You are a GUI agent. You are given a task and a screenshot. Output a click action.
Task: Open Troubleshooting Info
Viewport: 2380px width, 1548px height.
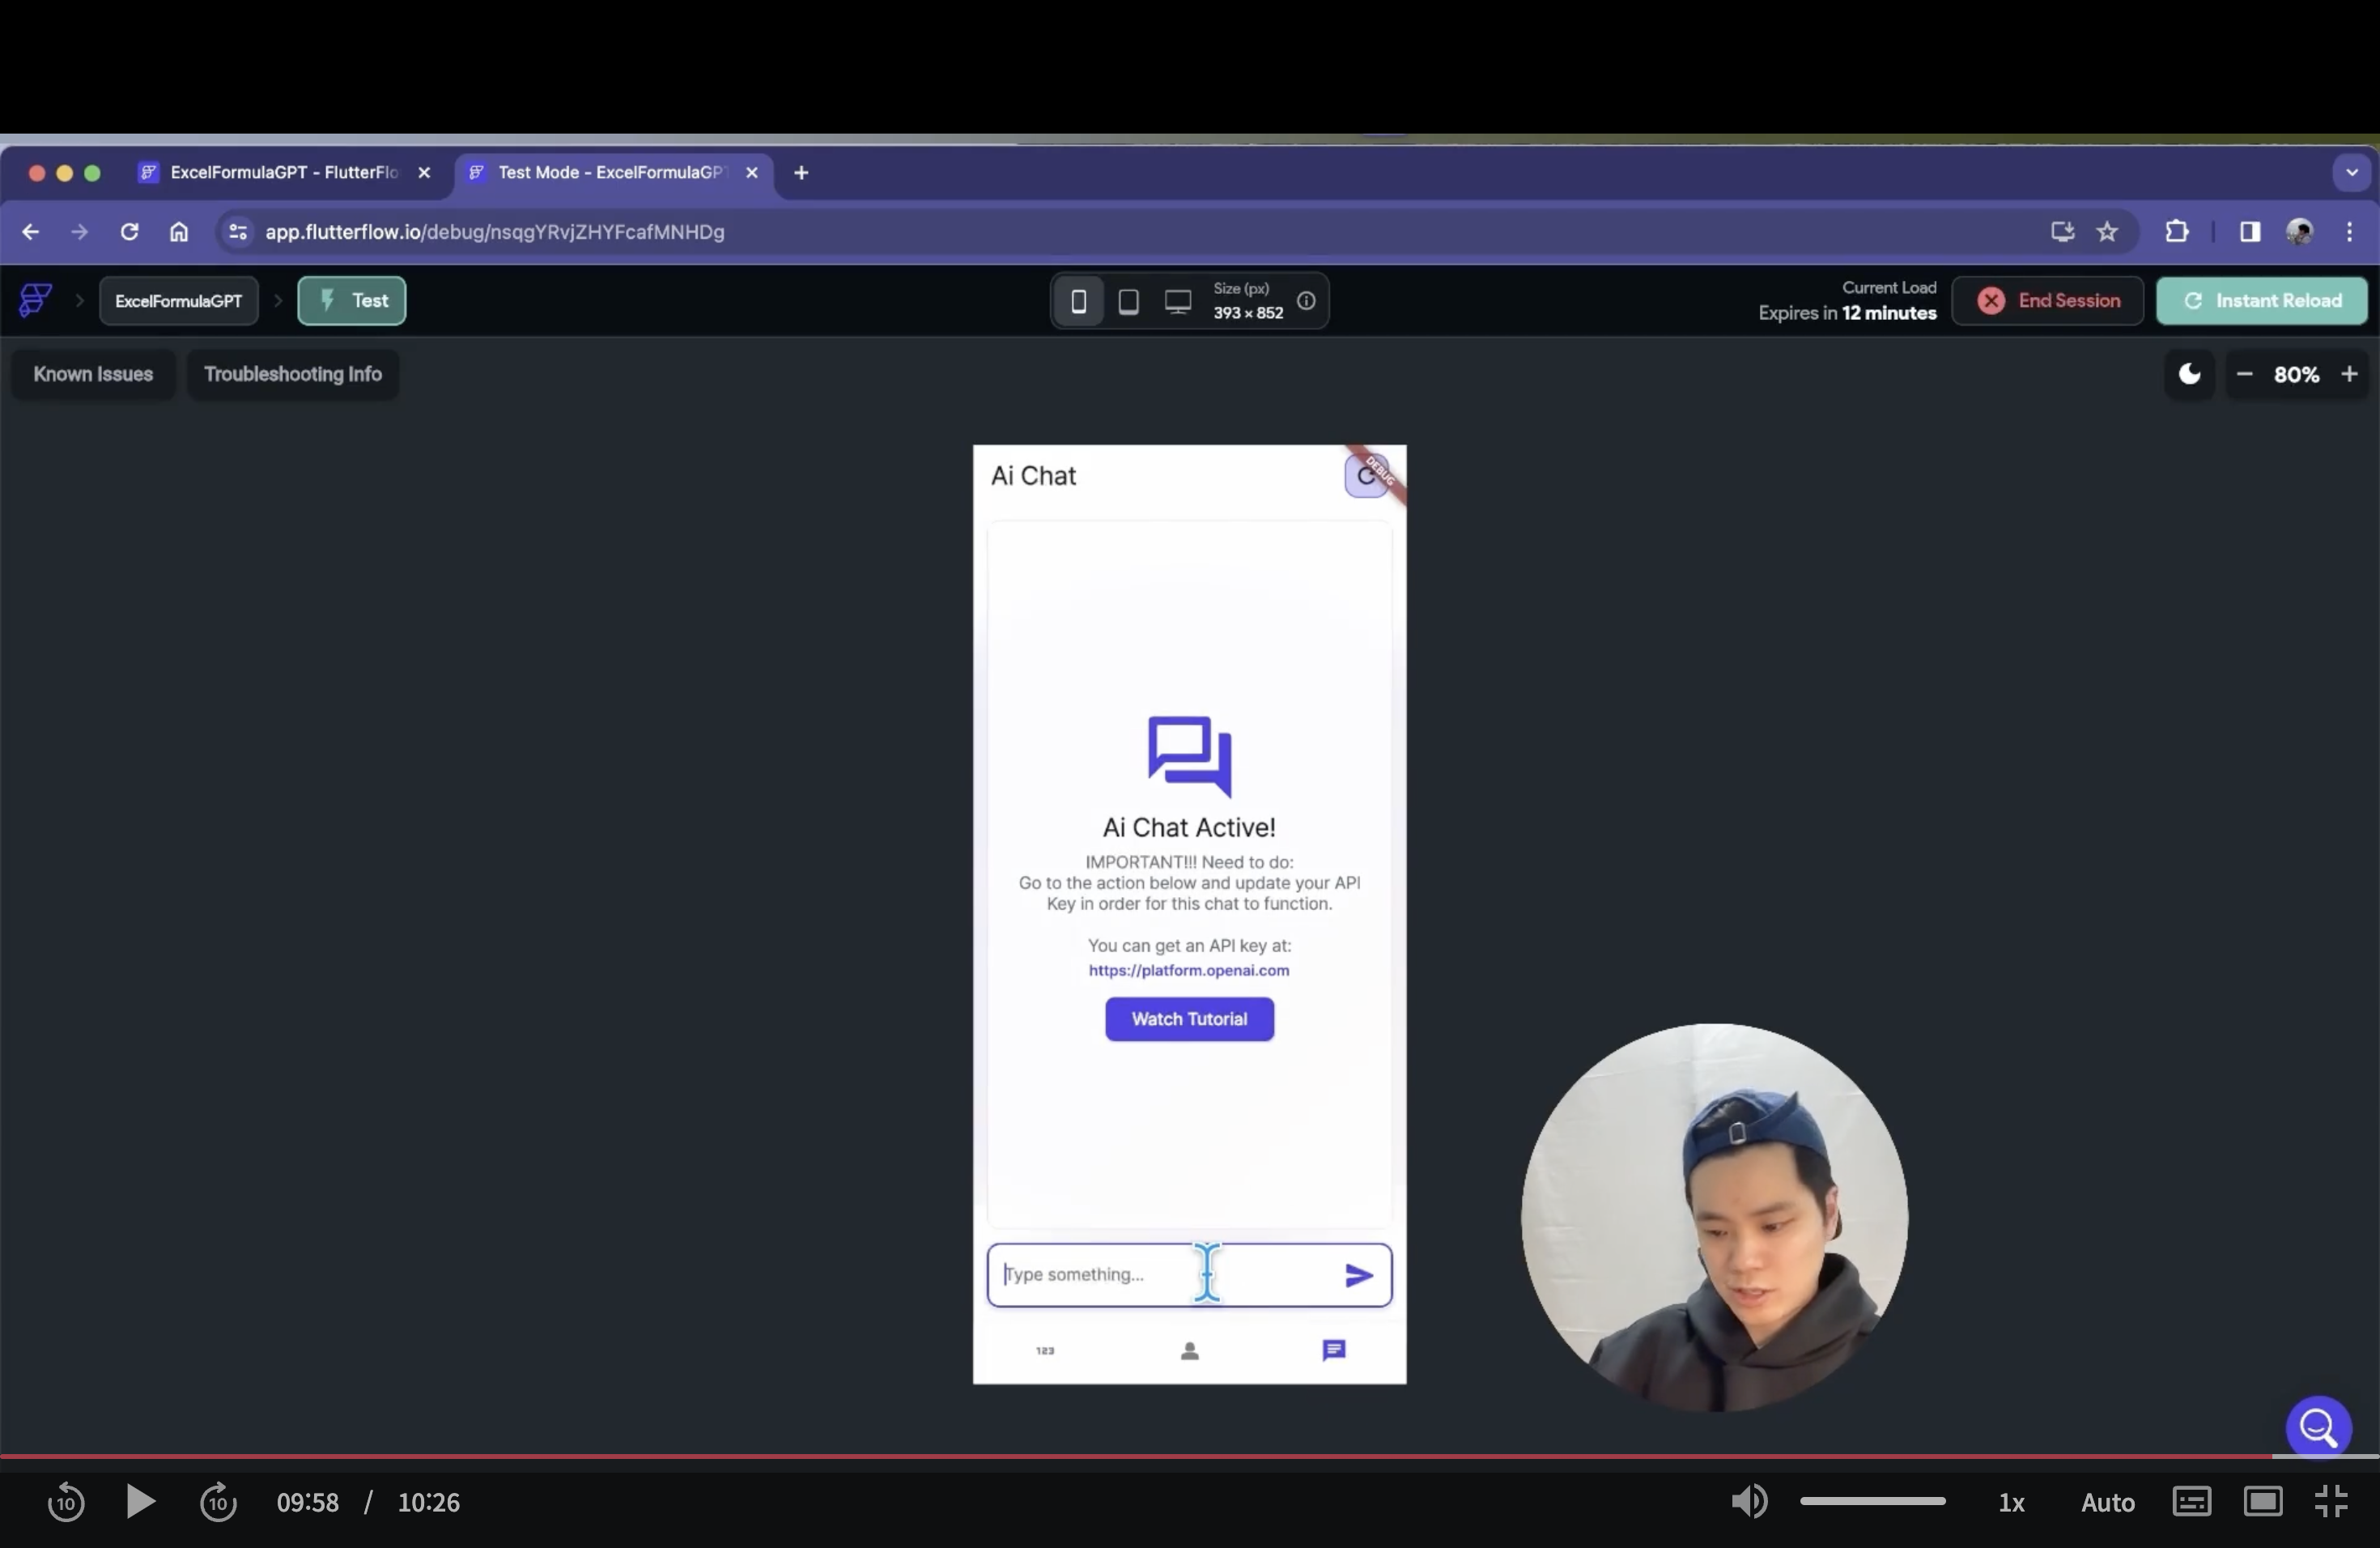[x=293, y=374]
